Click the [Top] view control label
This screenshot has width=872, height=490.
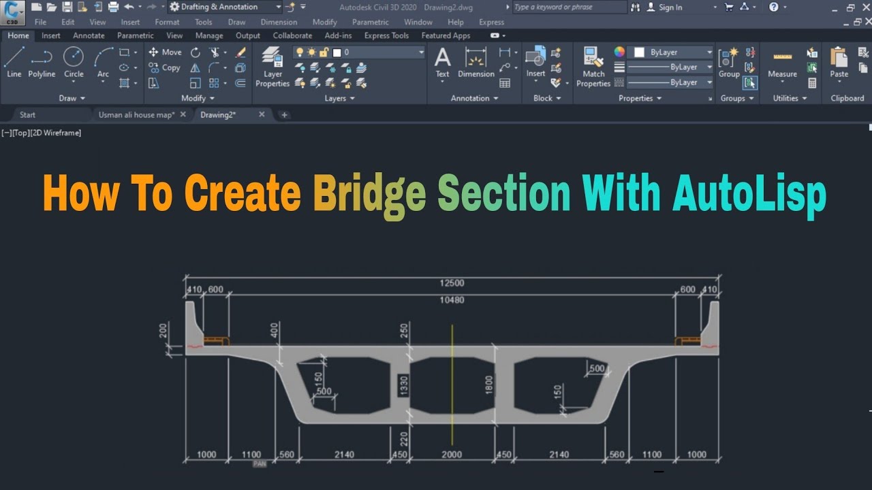20,133
